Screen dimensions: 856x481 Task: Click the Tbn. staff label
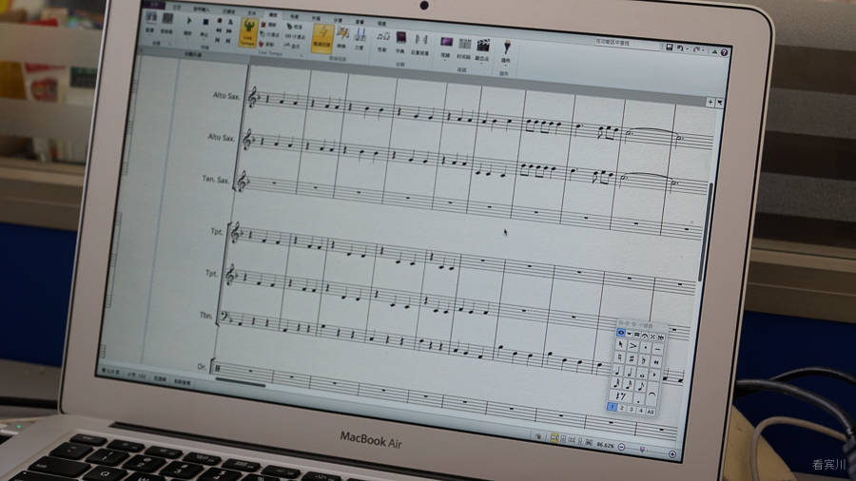205,316
